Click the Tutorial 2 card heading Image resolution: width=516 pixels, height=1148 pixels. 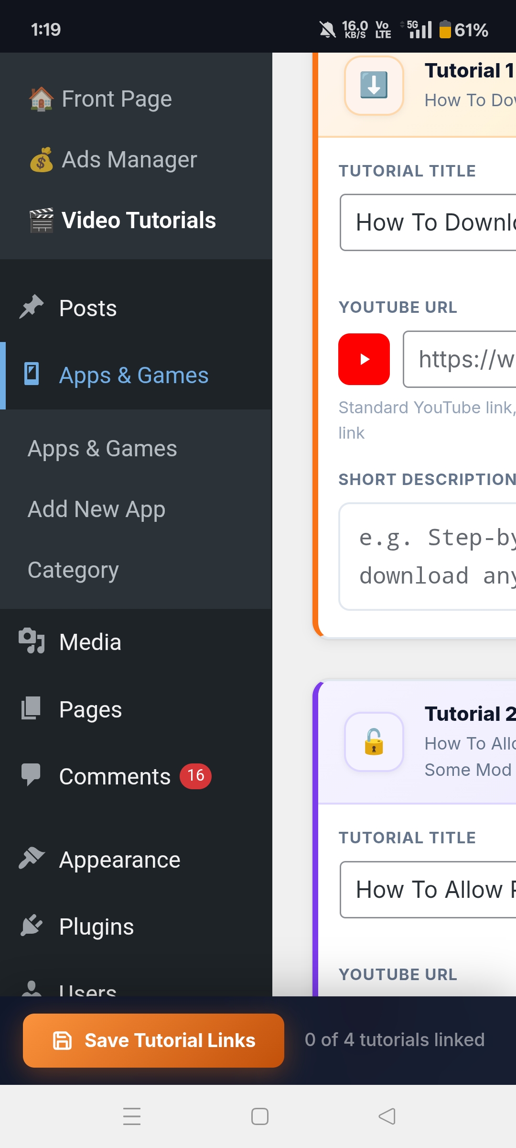[470, 714]
